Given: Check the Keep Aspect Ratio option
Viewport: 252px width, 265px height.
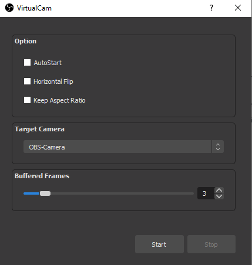Looking at the screenshot, I should (27, 100).
